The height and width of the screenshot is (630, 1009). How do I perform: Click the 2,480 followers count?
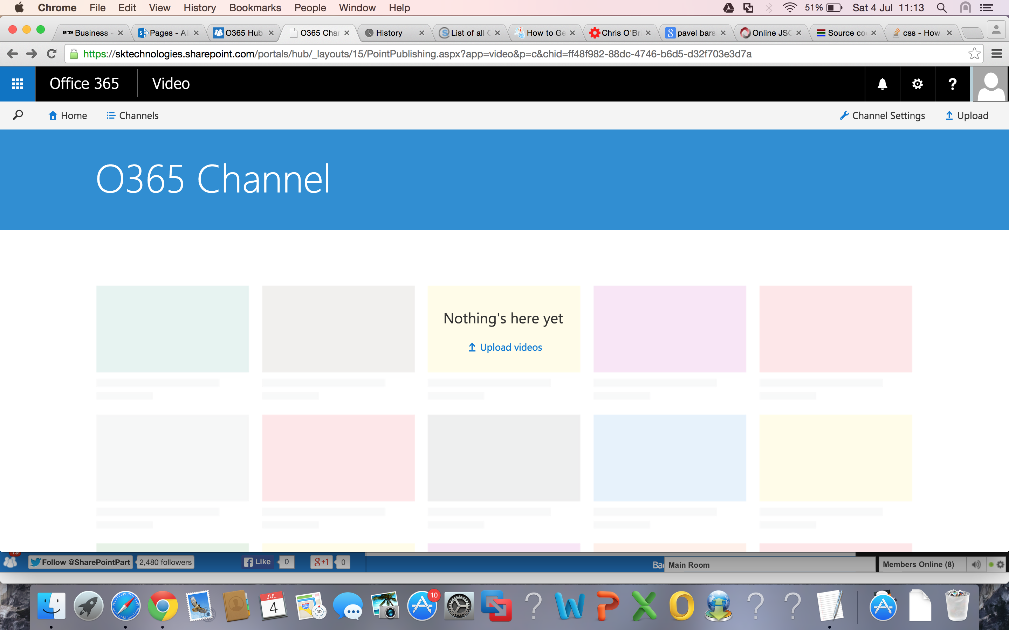(x=165, y=562)
